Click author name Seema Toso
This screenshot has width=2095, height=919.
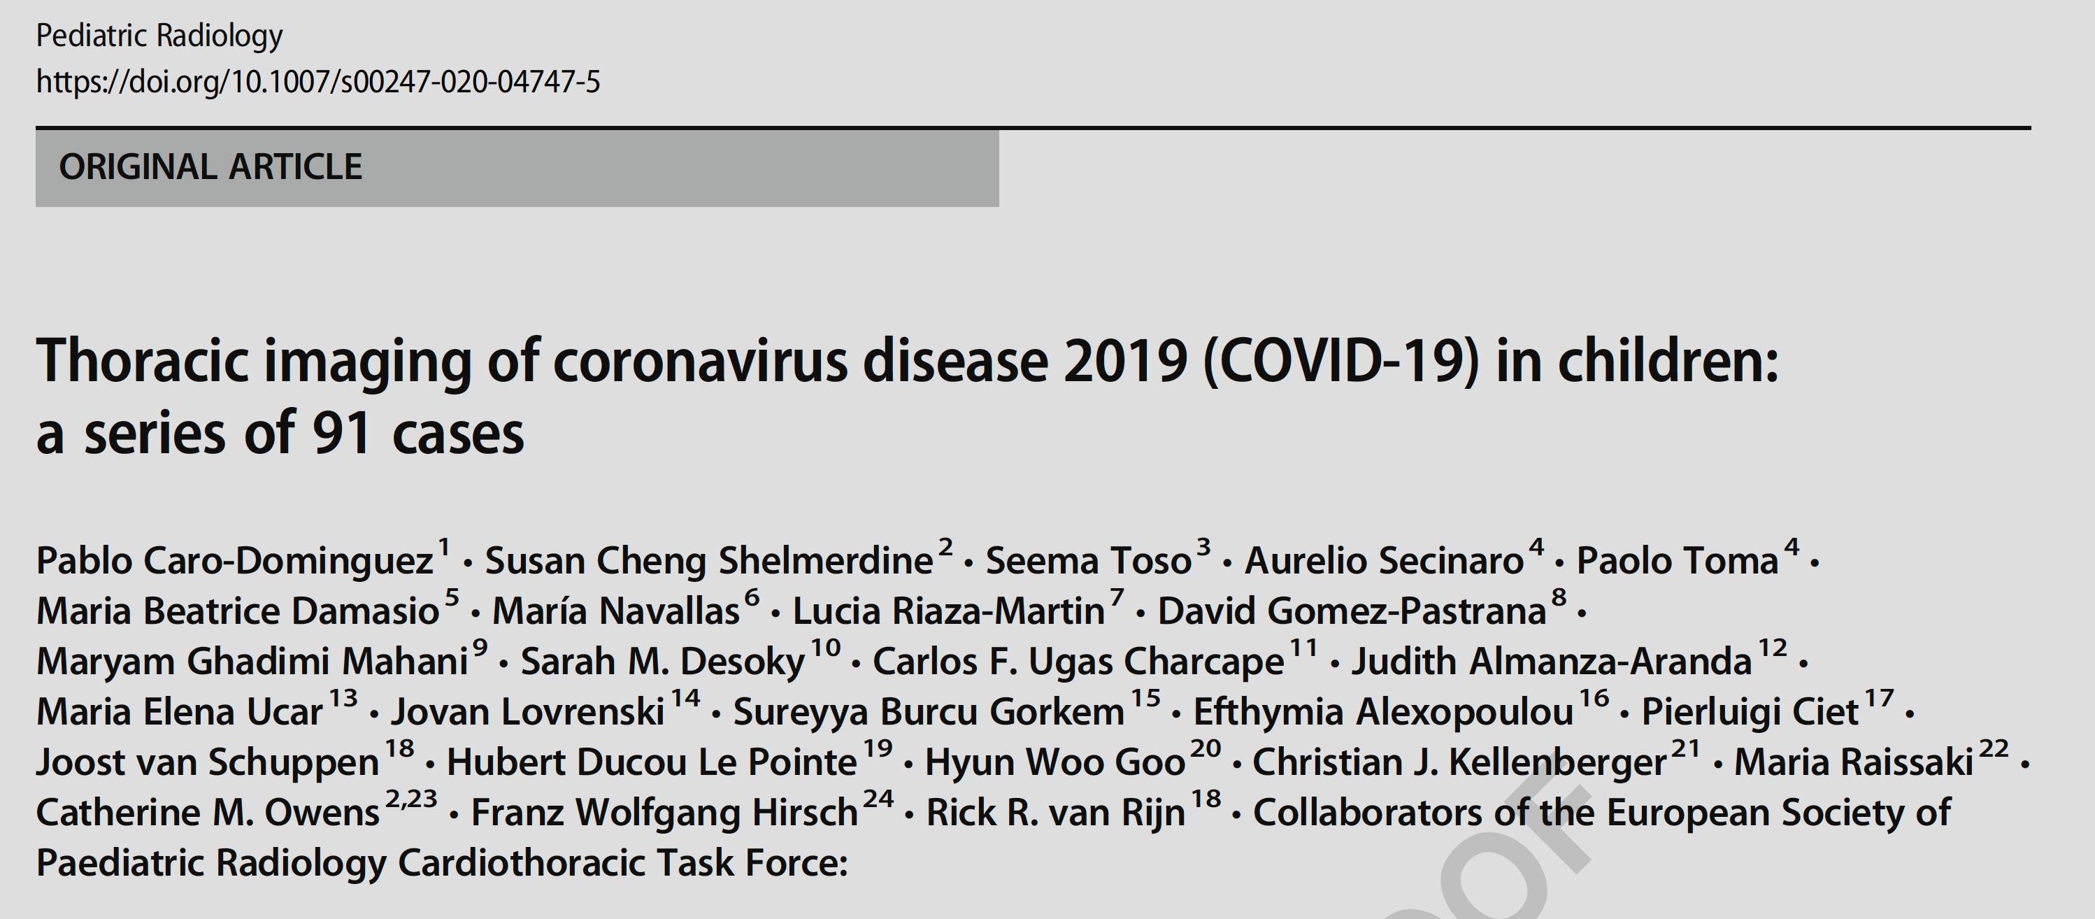click(1088, 561)
